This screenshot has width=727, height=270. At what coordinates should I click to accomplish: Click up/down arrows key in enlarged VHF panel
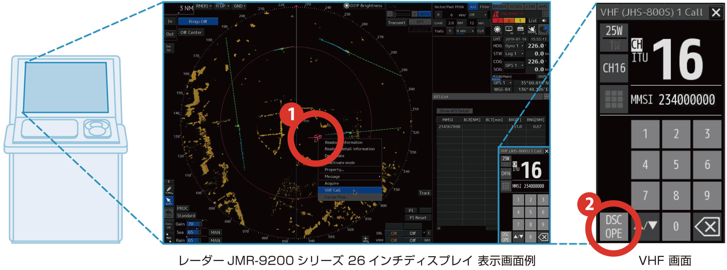tap(645, 227)
